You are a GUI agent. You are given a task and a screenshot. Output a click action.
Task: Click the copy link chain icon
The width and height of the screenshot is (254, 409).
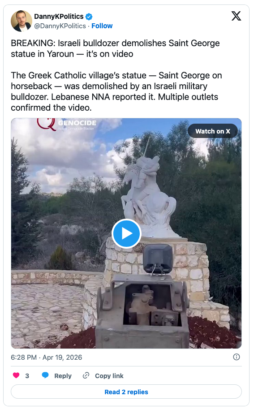pyautogui.click(x=86, y=375)
